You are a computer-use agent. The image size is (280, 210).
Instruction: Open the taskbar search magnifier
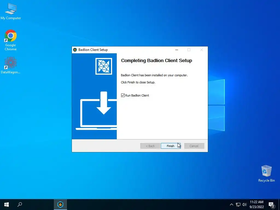coord(20,205)
